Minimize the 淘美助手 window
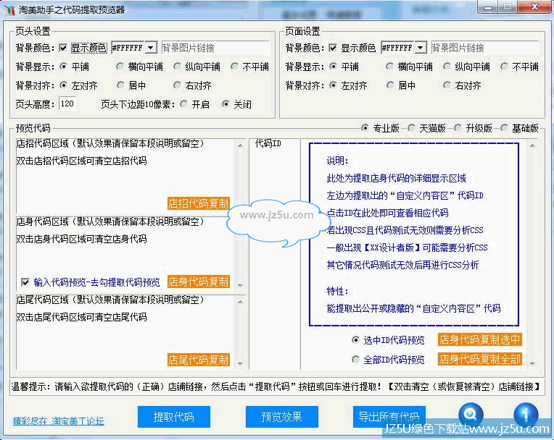The image size is (554, 440). pyautogui.click(x=489, y=7)
